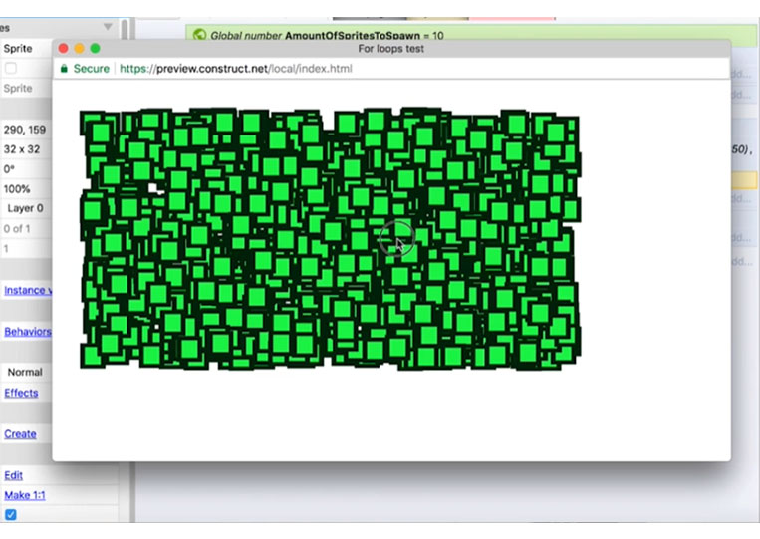Click the green Secure padlock icon
The image size is (760, 539).
(x=64, y=69)
